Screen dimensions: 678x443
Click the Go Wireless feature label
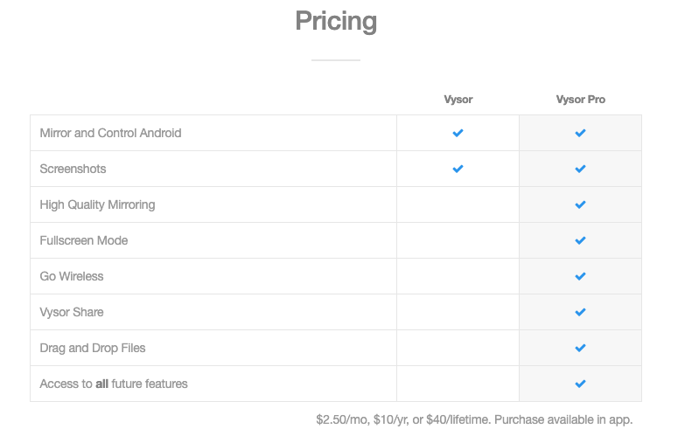click(x=72, y=276)
